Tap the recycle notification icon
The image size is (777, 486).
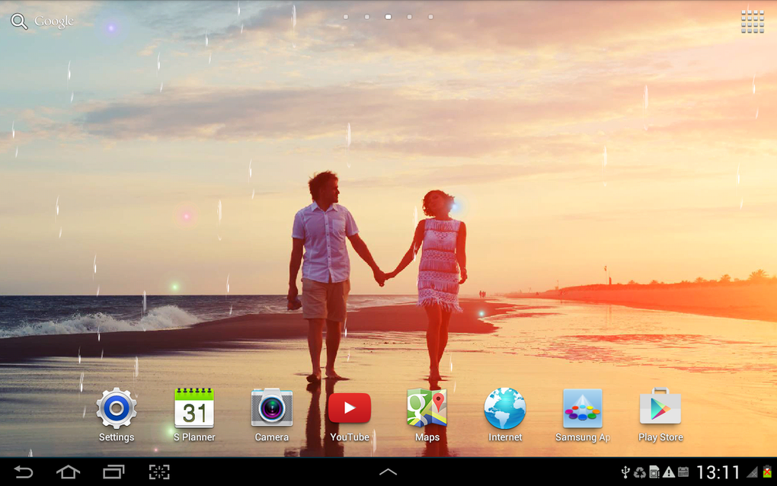pos(640,472)
